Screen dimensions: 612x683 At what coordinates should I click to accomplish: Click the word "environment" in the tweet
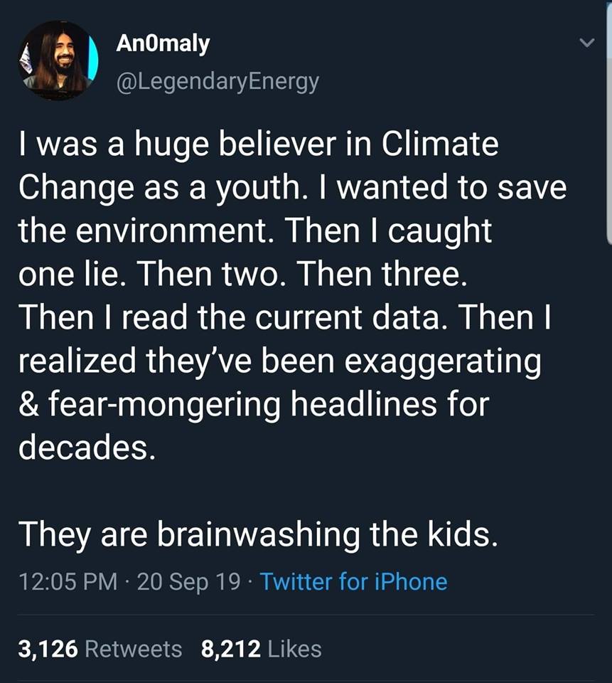[x=142, y=231]
